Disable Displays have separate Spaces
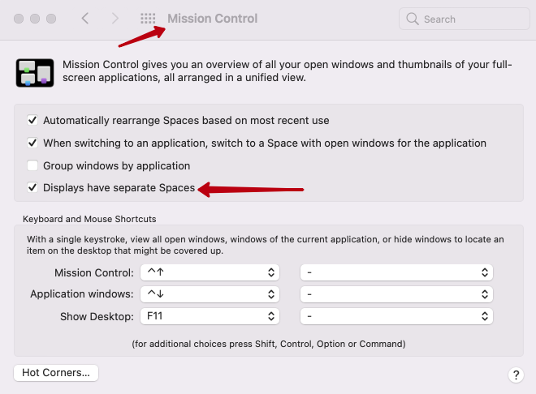Viewport: 536px width, 394px height. (32, 188)
